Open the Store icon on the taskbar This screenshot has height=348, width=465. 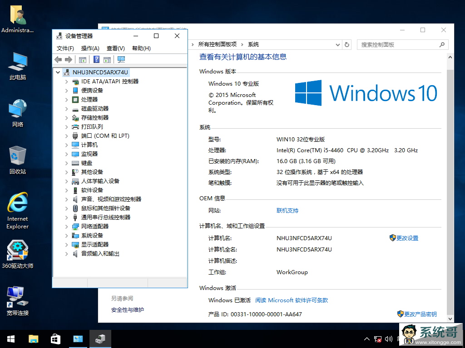(55, 339)
